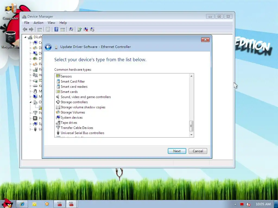The image size is (278, 208).
Task: Click the 10:05 AM clock
Action: [x=263, y=204]
